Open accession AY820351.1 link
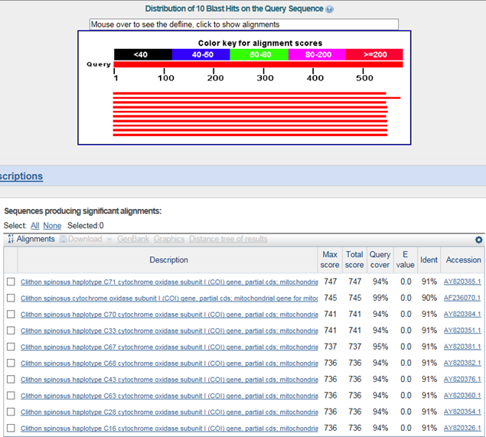The image size is (486, 437). click(x=462, y=331)
